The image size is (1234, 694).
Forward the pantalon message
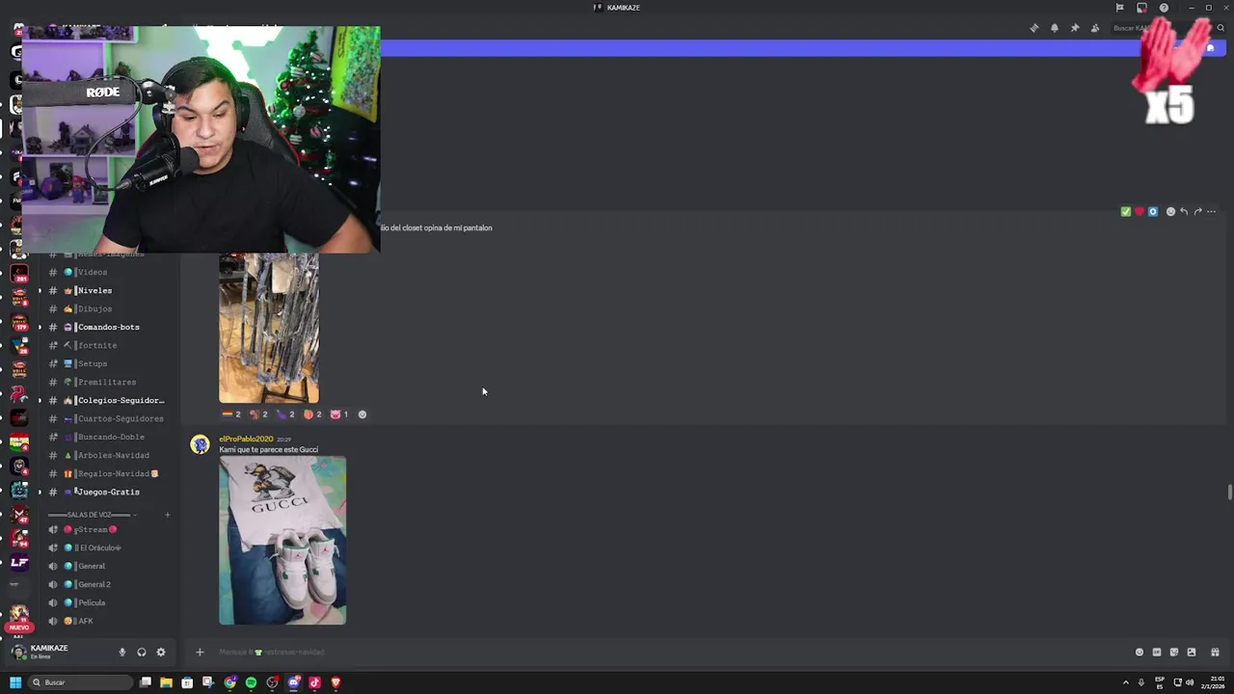tap(1197, 212)
